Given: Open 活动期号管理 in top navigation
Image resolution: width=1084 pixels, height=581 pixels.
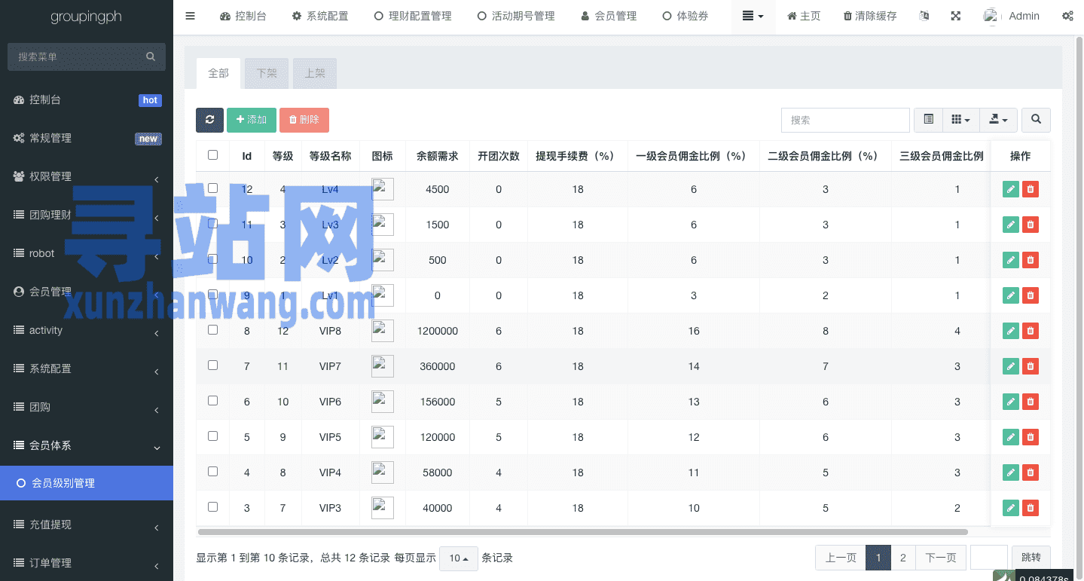Looking at the screenshot, I should (516, 16).
